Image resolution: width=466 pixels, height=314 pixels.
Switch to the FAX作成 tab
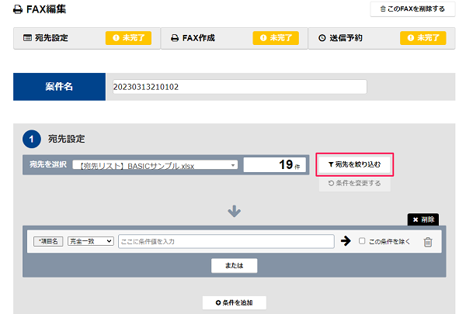(235, 38)
